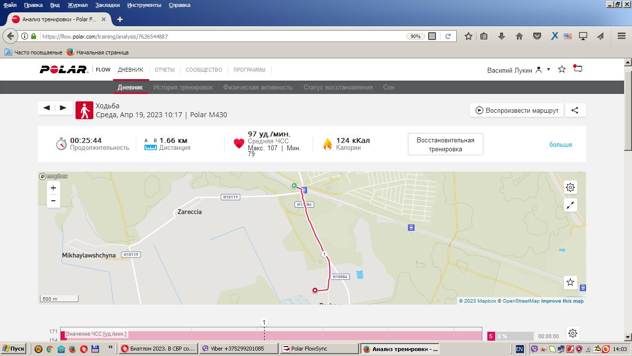Viewport: 632px width, 356px height.
Task: Open the Инструменты menu
Action: click(x=144, y=5)
